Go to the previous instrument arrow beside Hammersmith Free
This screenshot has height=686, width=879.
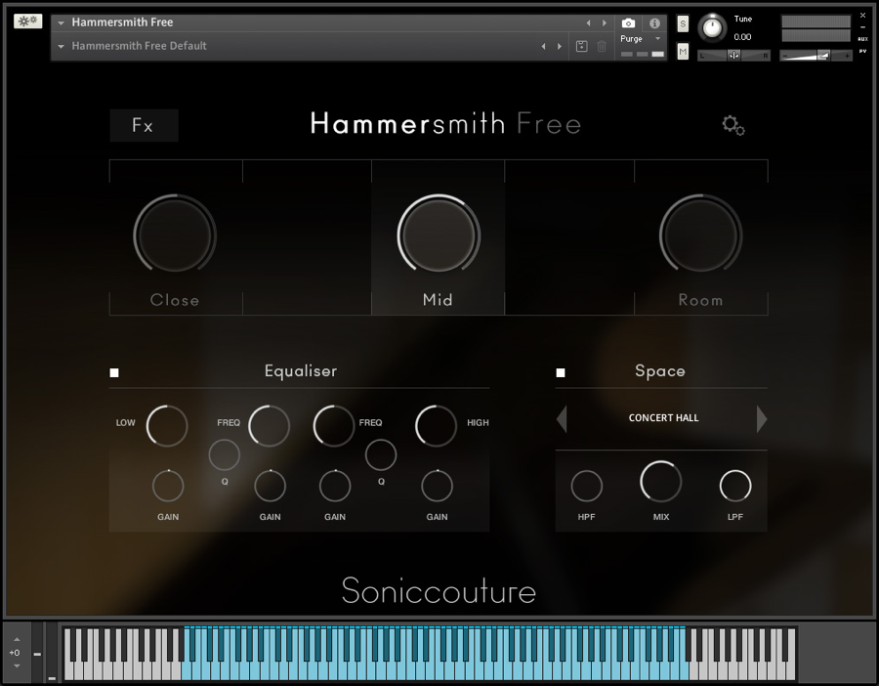click(x=588, y=23)
